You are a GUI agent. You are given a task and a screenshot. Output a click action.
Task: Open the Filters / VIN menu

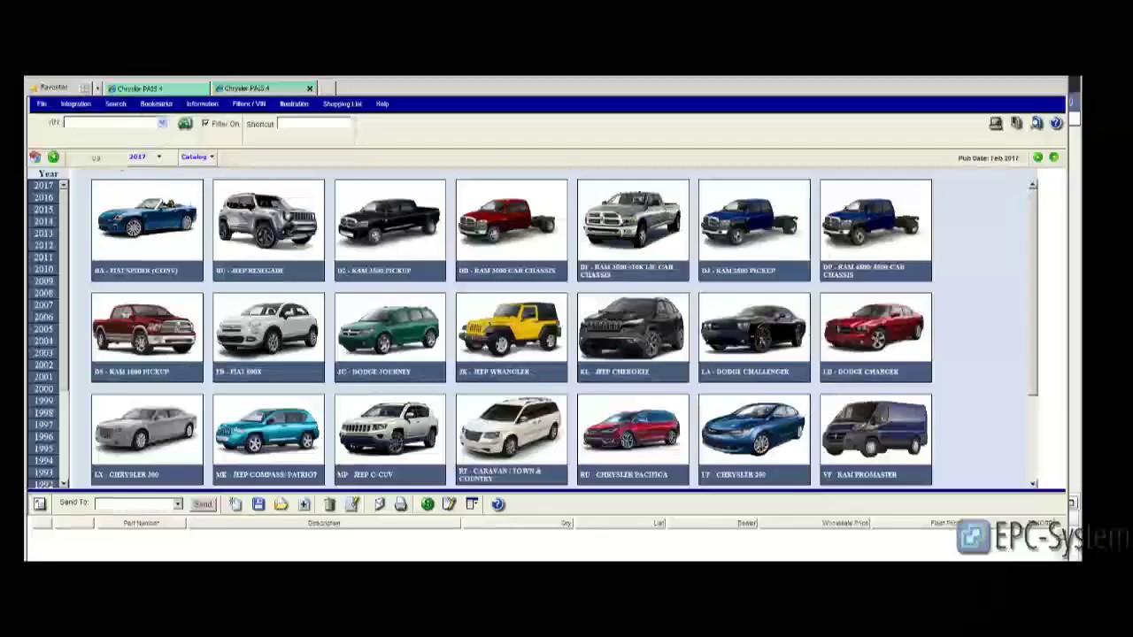(249, 104)
